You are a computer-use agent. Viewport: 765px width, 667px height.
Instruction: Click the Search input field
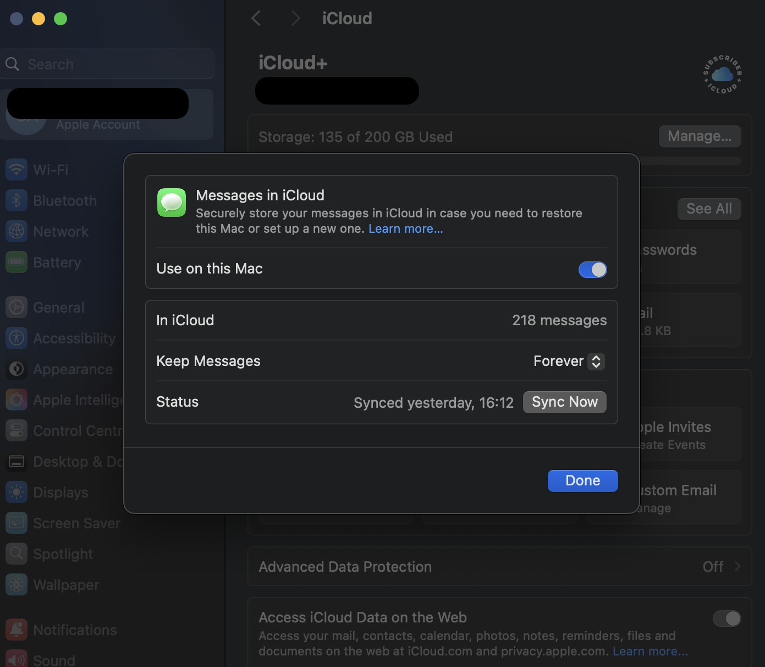pos(108,64)
